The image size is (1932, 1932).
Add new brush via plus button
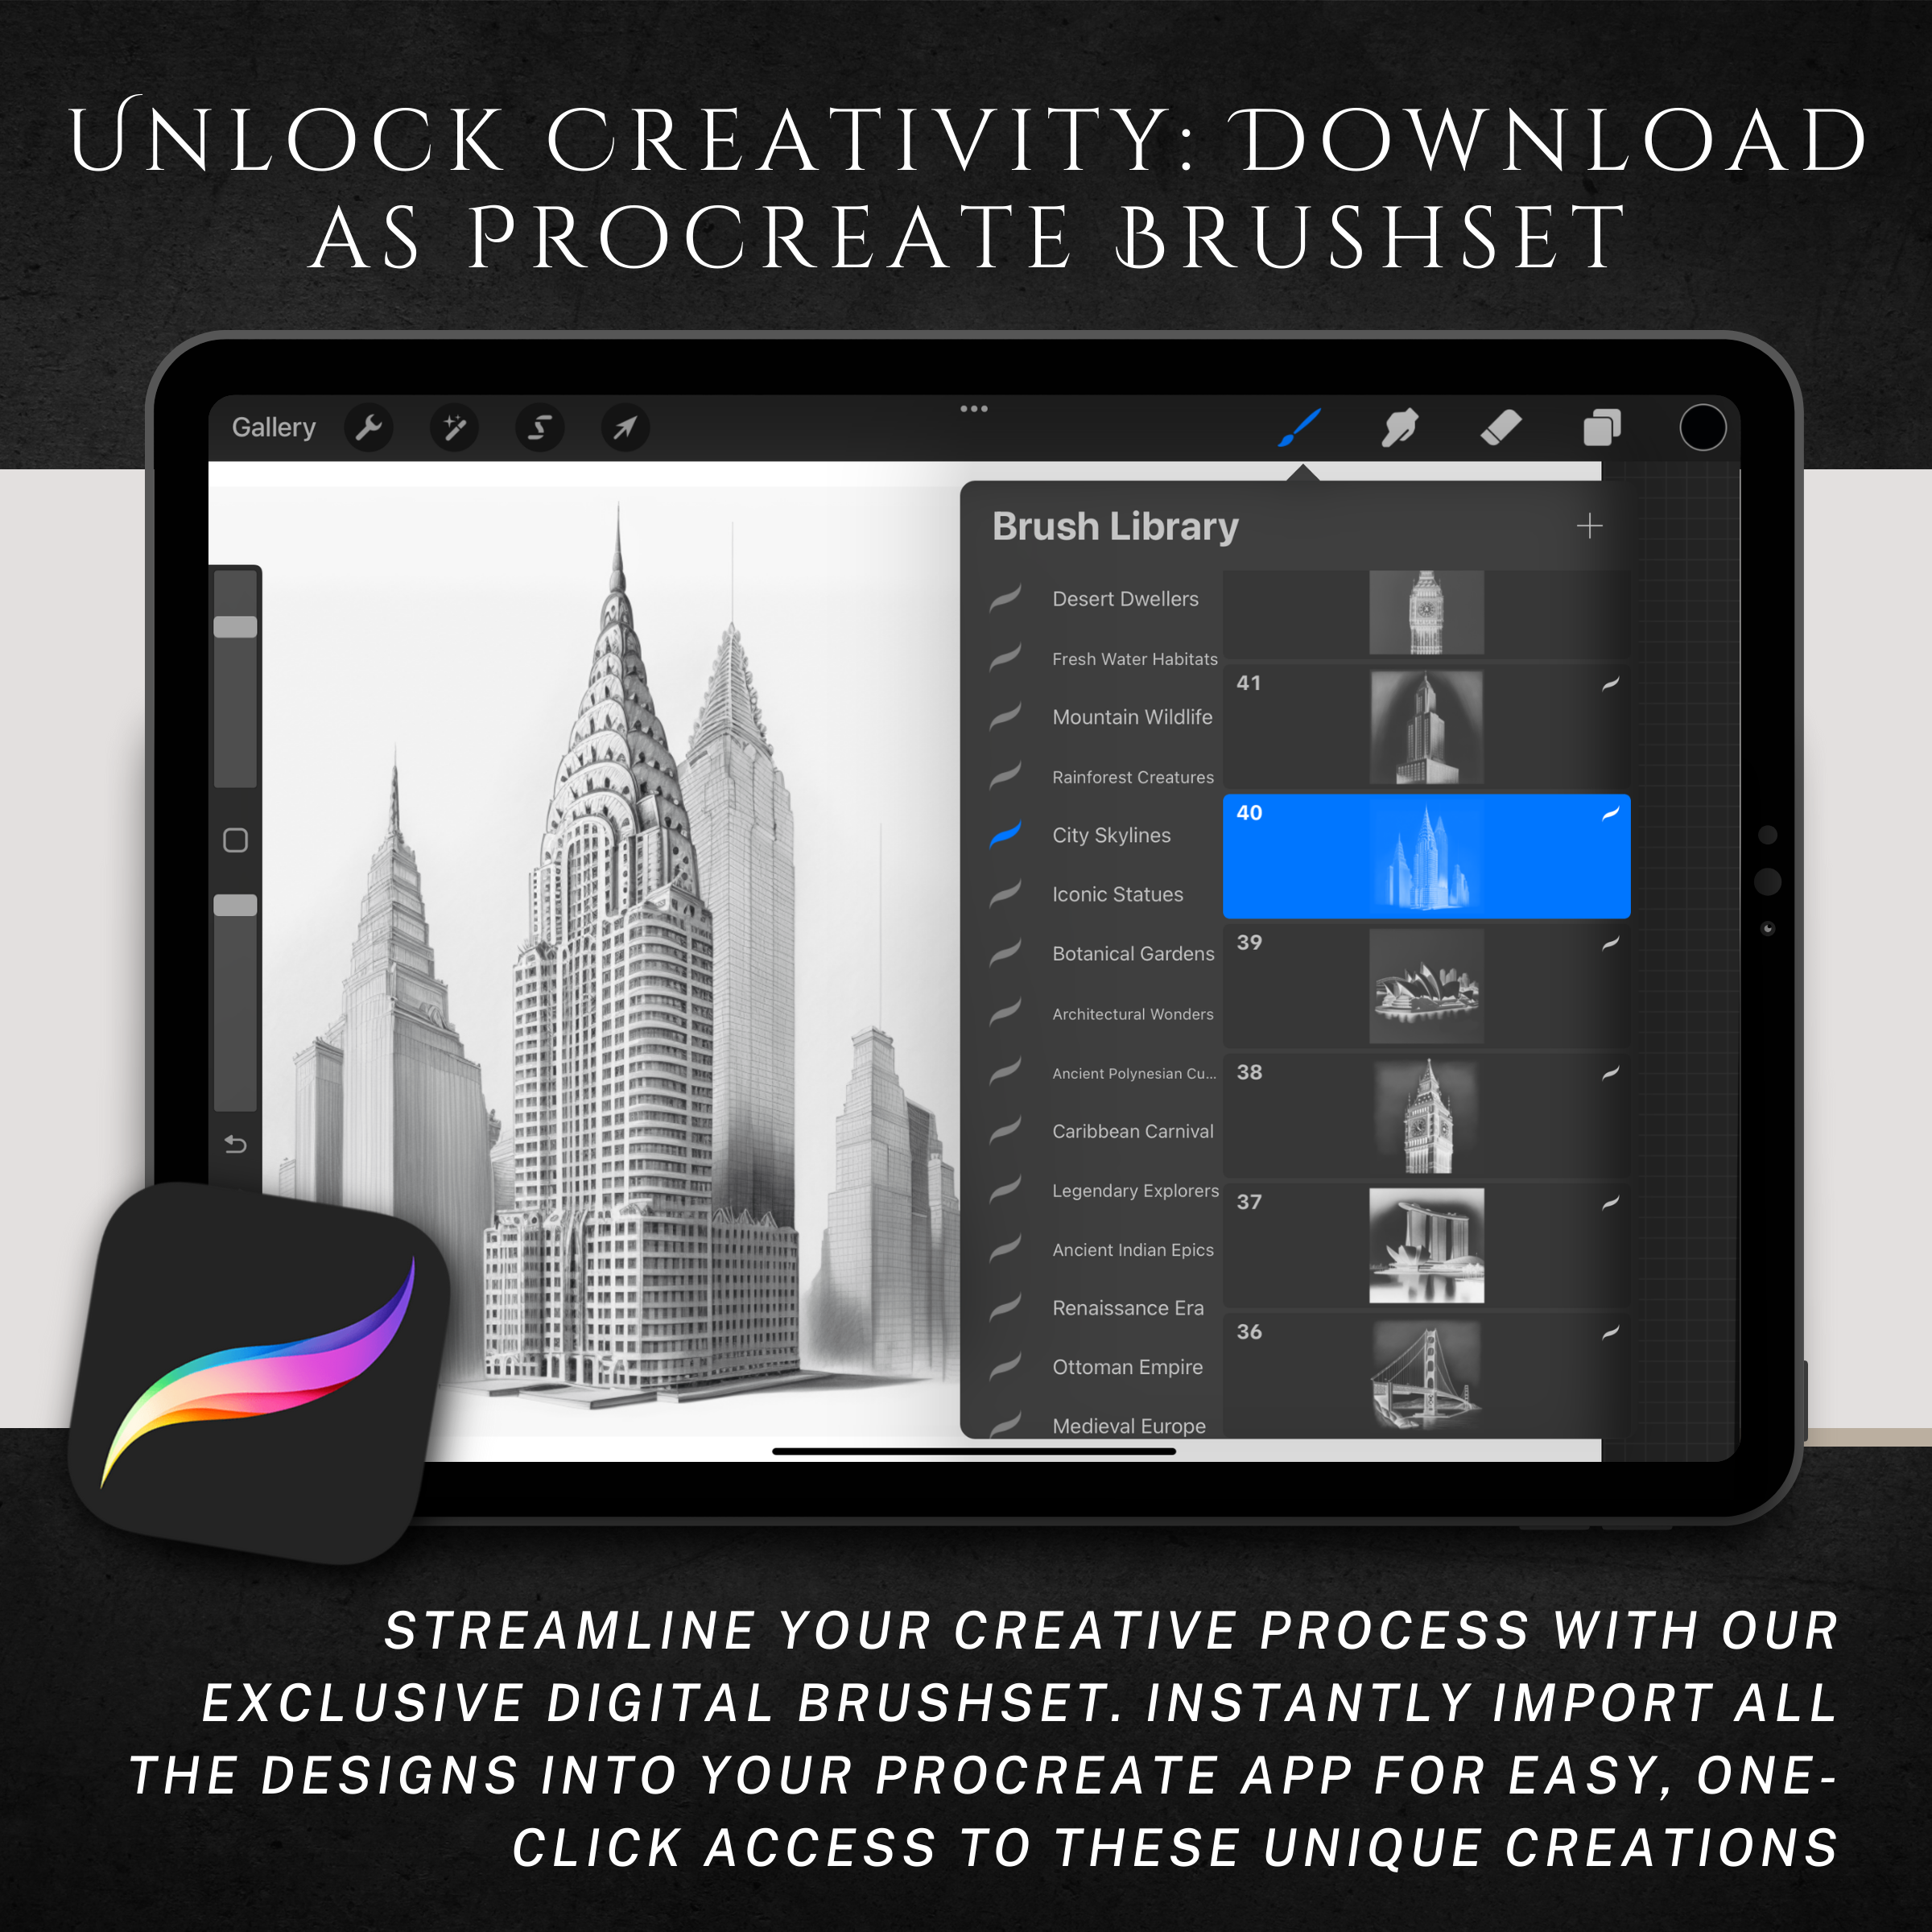tap(1594, 524)
